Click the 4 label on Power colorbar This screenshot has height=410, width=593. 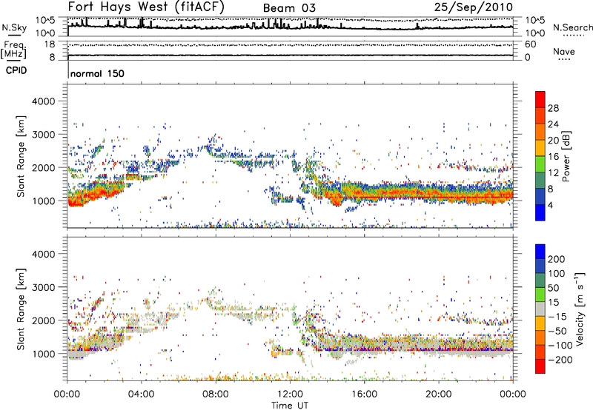pyautogui.click(x=550, y=206)
